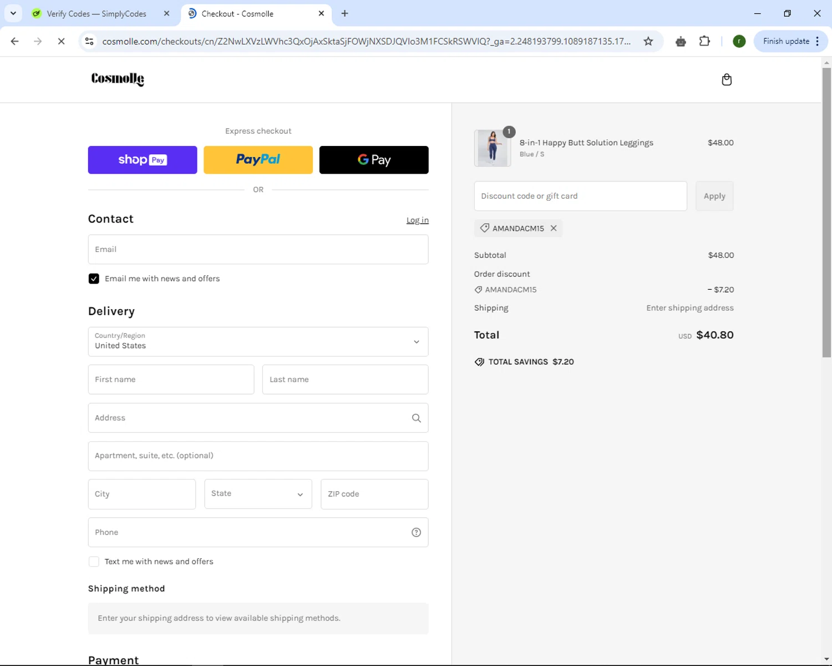832x666 pixels.
Task: Click the Last name field
Action: [345, 380]
